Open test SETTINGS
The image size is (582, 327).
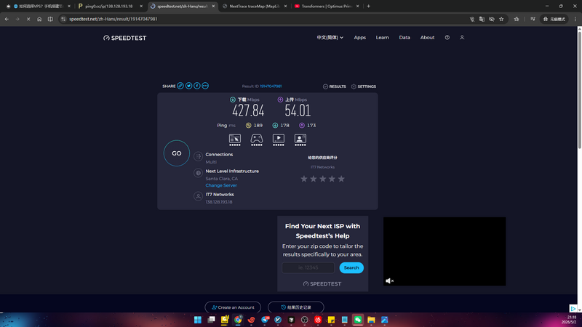coord(363,86)
